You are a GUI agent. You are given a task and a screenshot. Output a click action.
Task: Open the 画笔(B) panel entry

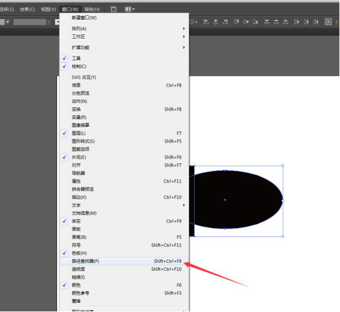click(x=125, y=237)
